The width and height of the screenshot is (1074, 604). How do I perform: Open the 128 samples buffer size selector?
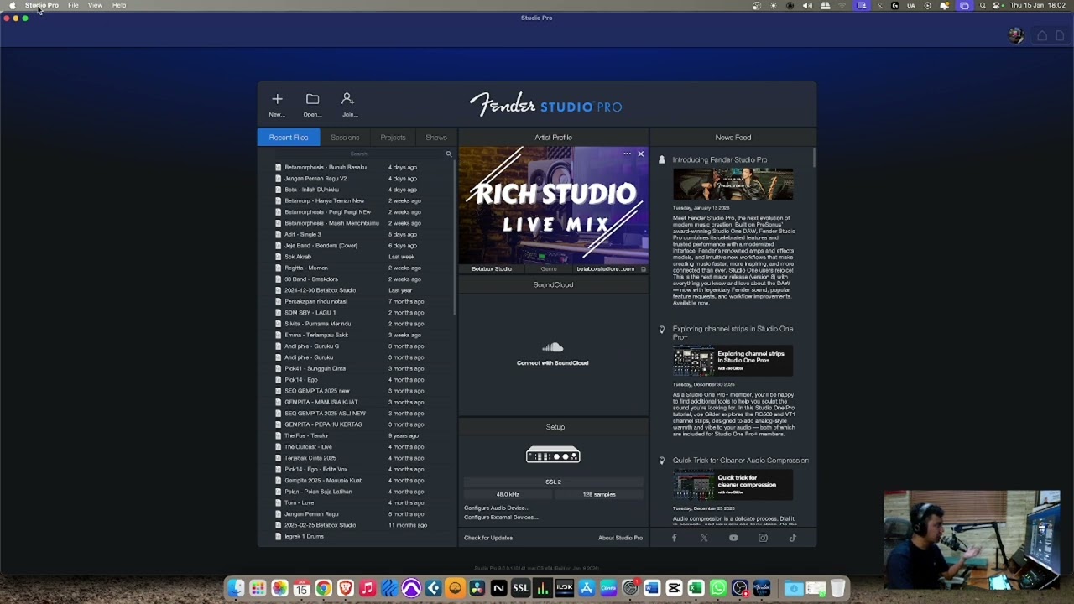pyautogui.click(x=599, y=495)
